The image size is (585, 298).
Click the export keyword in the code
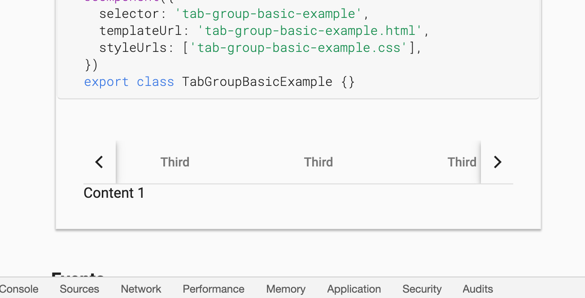(x=106, y=81)
